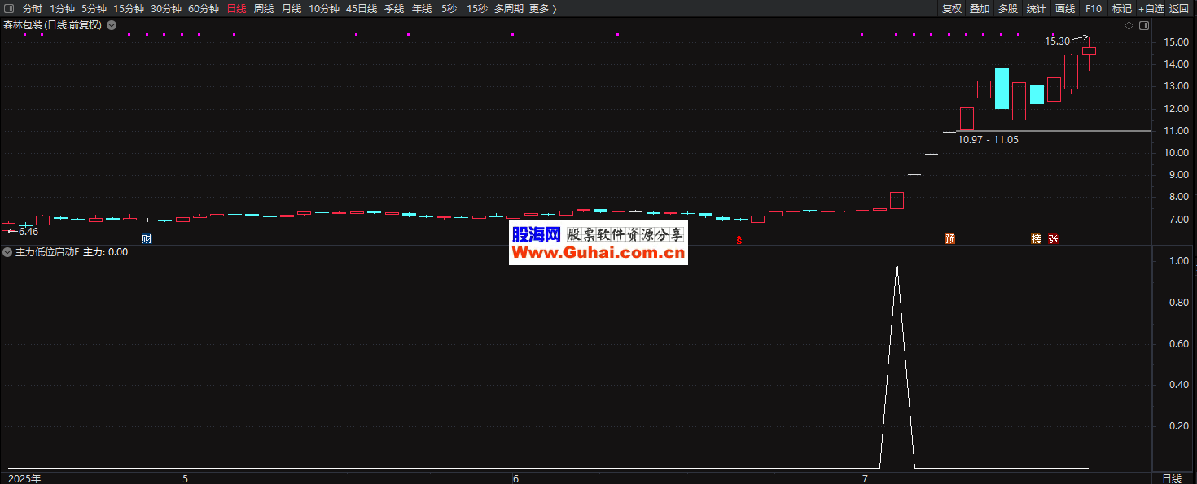Toggle the left sidebar panel icon
The height and width of the screenshot is (484, 1197).
click(x=9, y=8)
